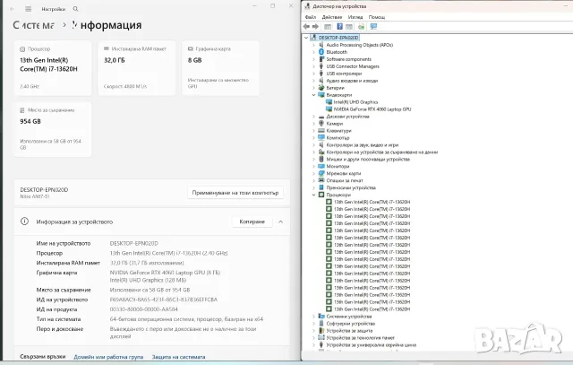Screen dimensions: 573x365
Task: Click the Батерии battery icon in device tree
Action: (x=321, y=88)
